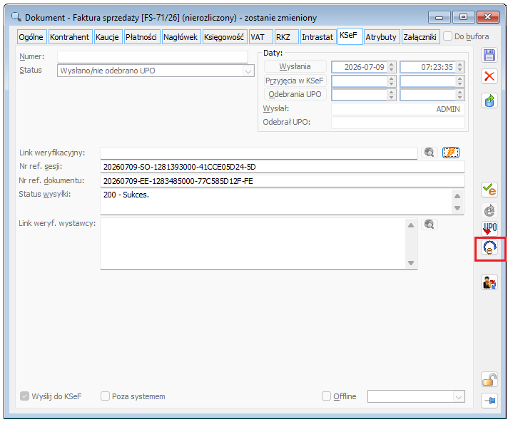Click the blue bin with green arrow icon
Image resolution: width=508 pixels, height=422 pixels.
pyautogui.click(x=489, y=101)
